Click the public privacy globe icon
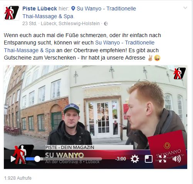193x184 pixels. (x=106, y=24)
